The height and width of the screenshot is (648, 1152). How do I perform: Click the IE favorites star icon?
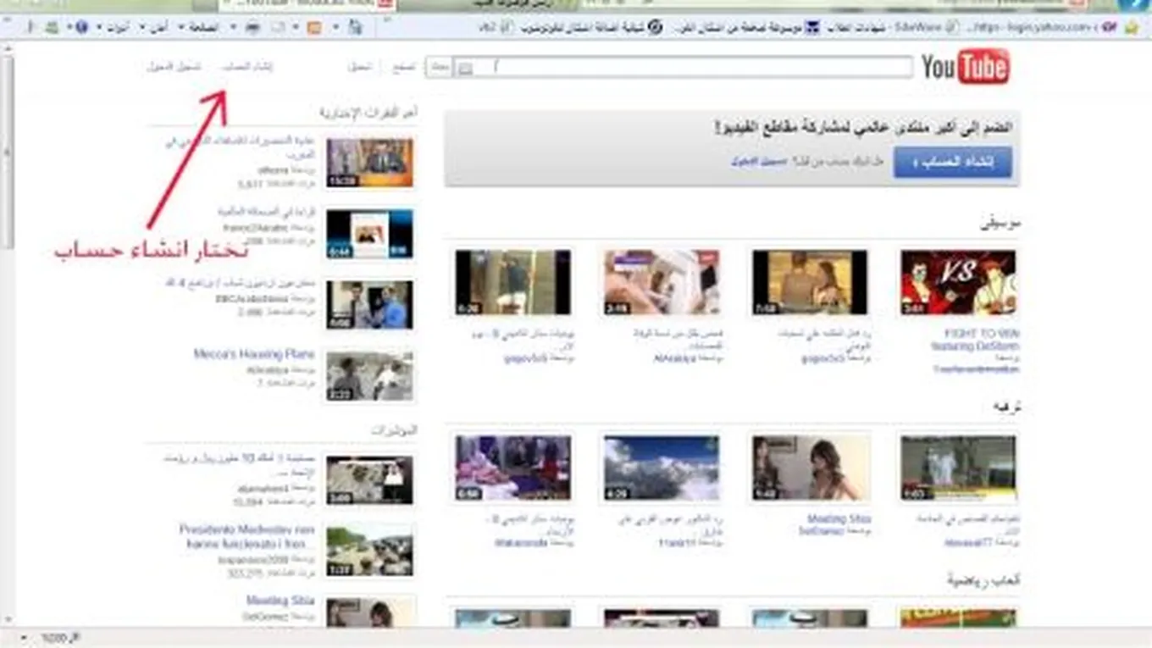1131,28
